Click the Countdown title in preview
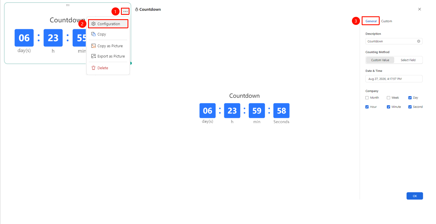Viewport: 436px width, 224px height. click(244, 96)
